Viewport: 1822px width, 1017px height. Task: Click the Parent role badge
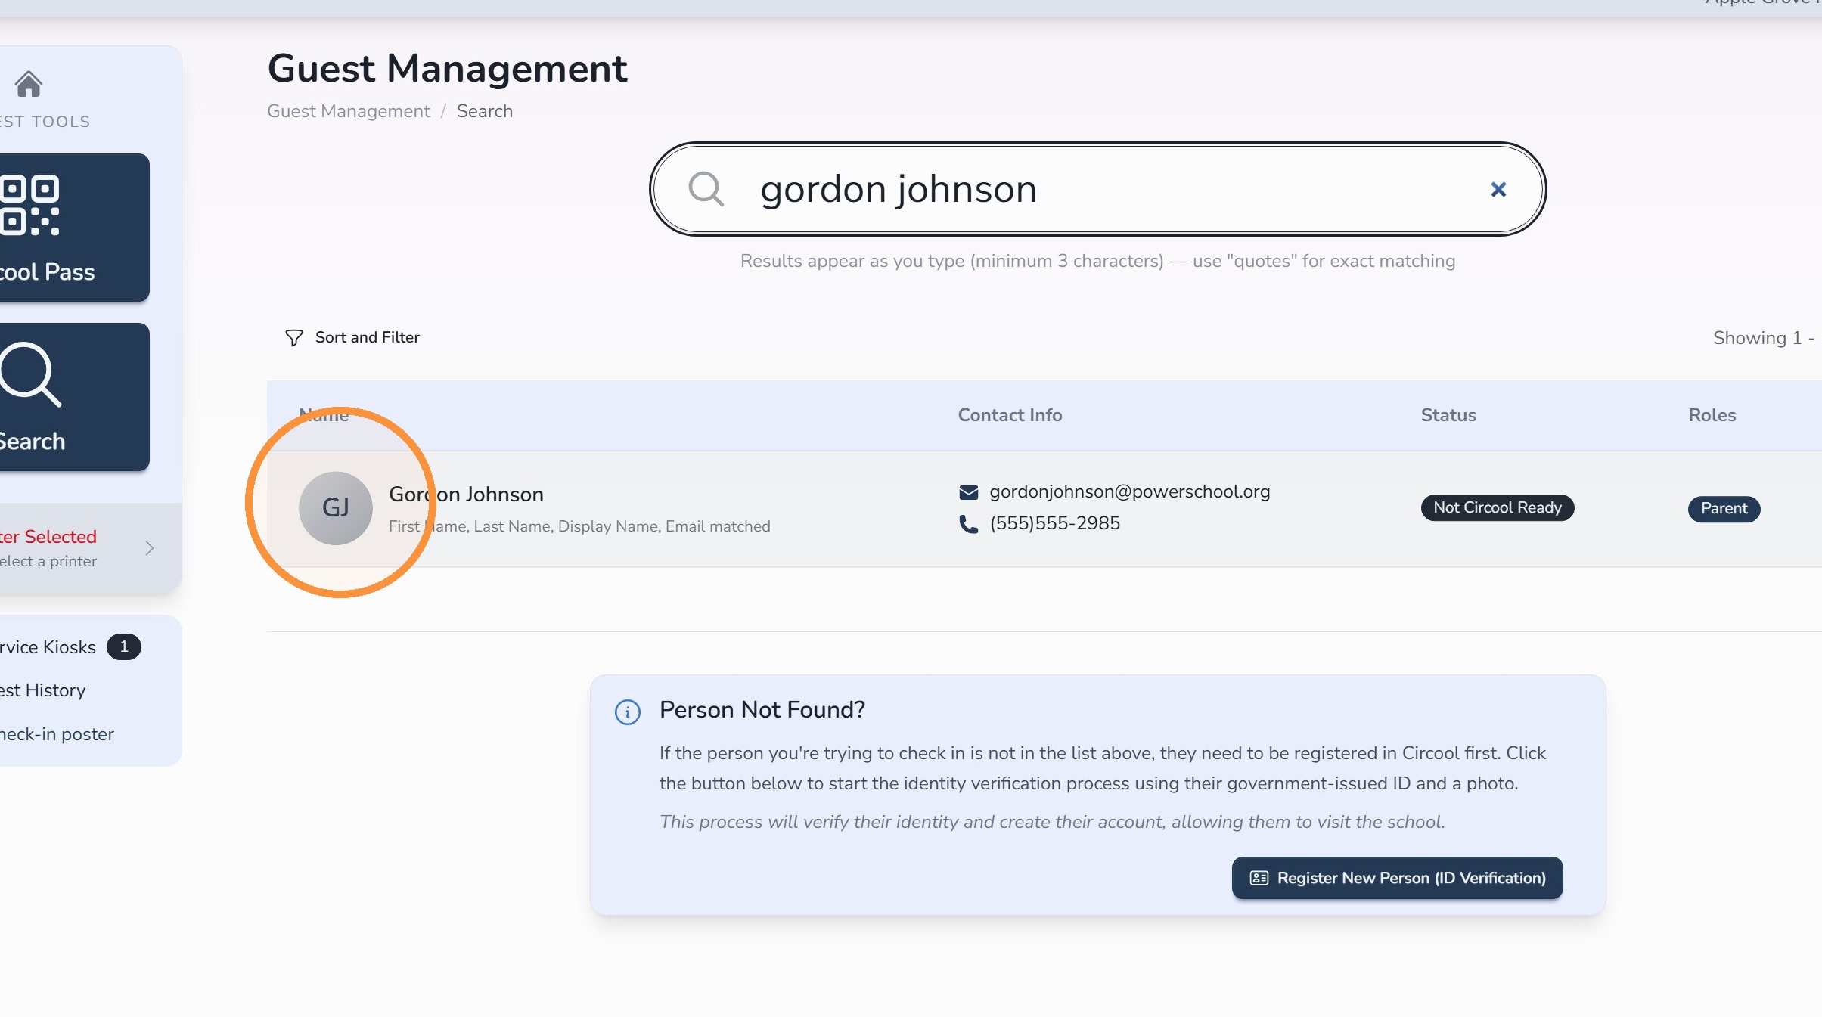[x=1724, y=508]
